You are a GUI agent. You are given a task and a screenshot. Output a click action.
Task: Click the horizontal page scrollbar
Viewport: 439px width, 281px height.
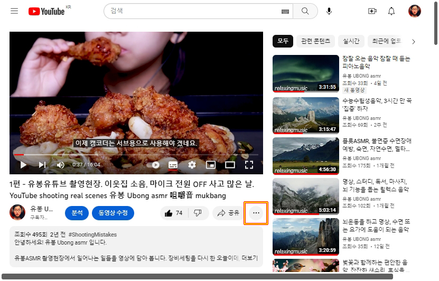pos(197,277)
